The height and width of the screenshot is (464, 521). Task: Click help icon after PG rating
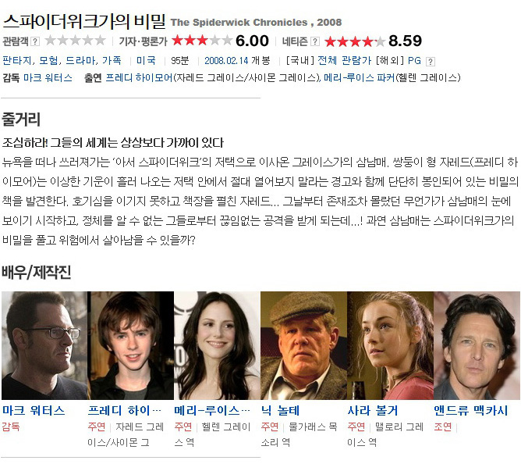tap(430, 61)
